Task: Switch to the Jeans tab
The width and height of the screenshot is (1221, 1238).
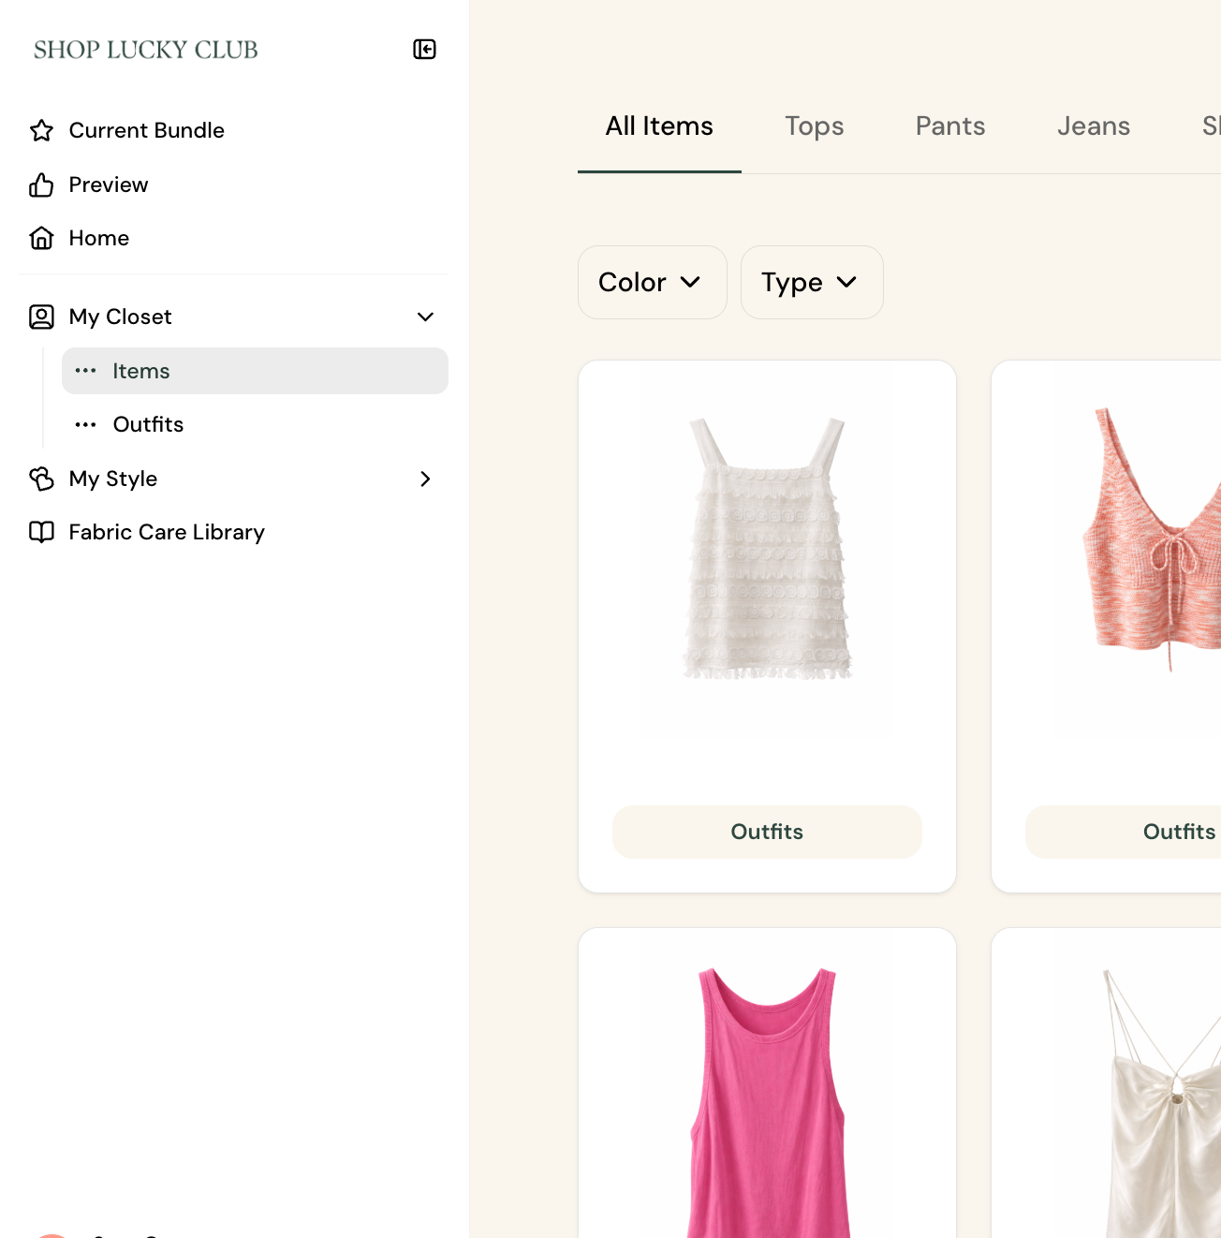Action: (1094, 126)
